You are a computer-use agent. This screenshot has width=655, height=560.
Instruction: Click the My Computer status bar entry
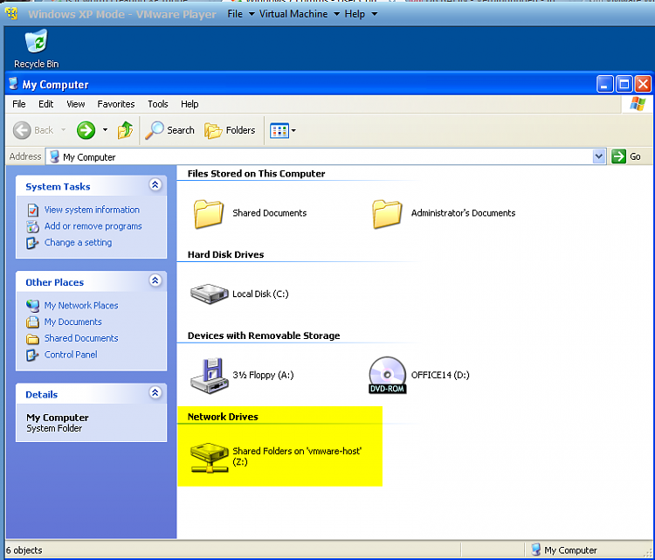(x=564, y=550)
